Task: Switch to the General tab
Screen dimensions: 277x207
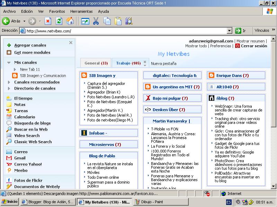Action: point(96,63)
